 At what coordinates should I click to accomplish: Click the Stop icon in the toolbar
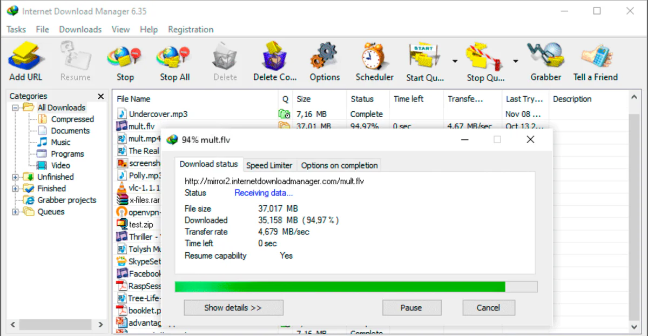click(x=124, y=57)
